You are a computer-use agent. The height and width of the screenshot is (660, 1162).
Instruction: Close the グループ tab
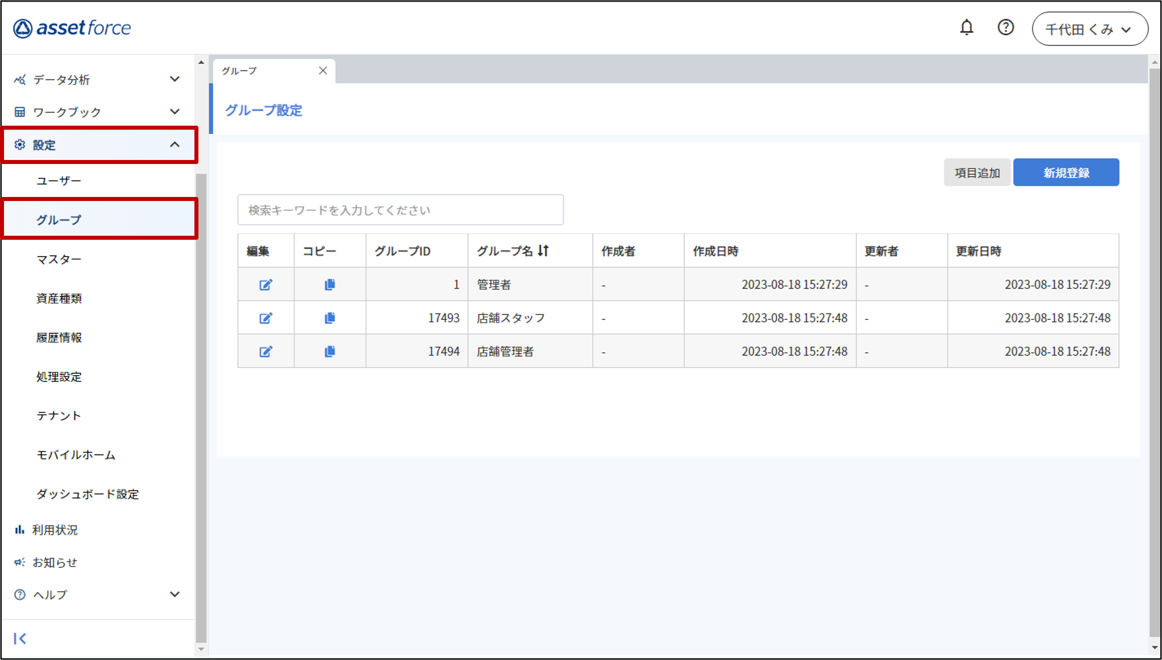(x=323, y=71)
